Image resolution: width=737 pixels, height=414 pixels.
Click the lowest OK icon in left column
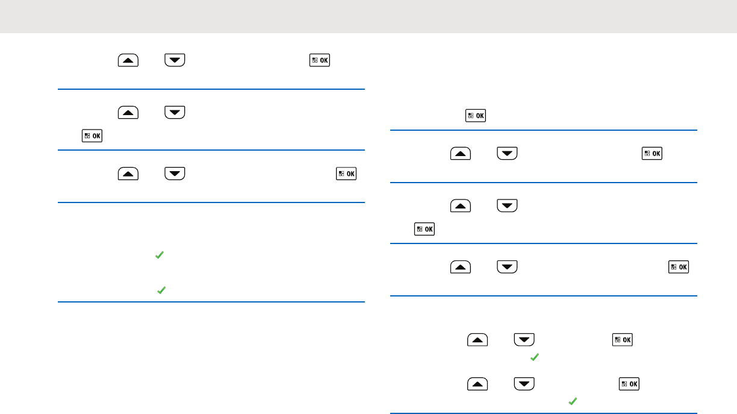point(346,174)
